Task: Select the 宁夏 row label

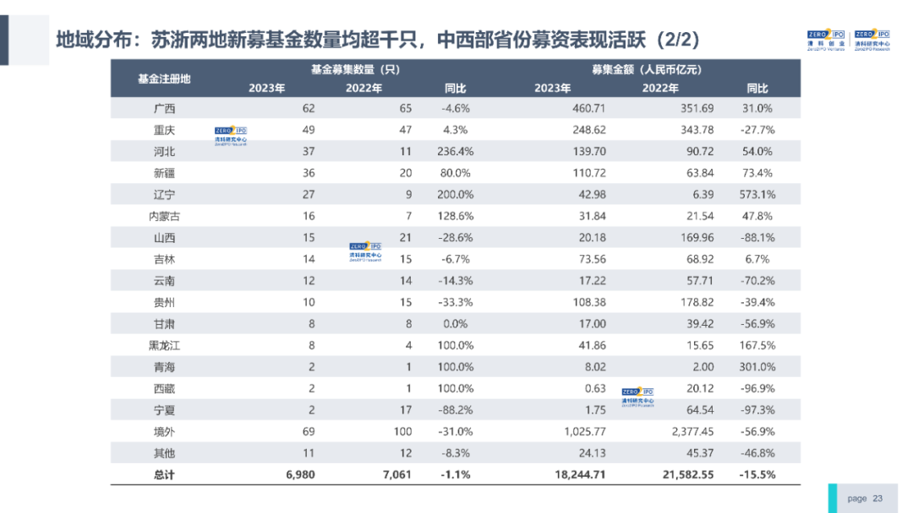Action: click(x=164, y=410)
